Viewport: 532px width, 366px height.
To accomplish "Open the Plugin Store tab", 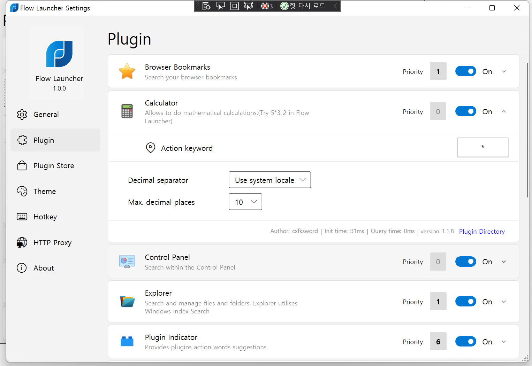I will click(55, 165).
